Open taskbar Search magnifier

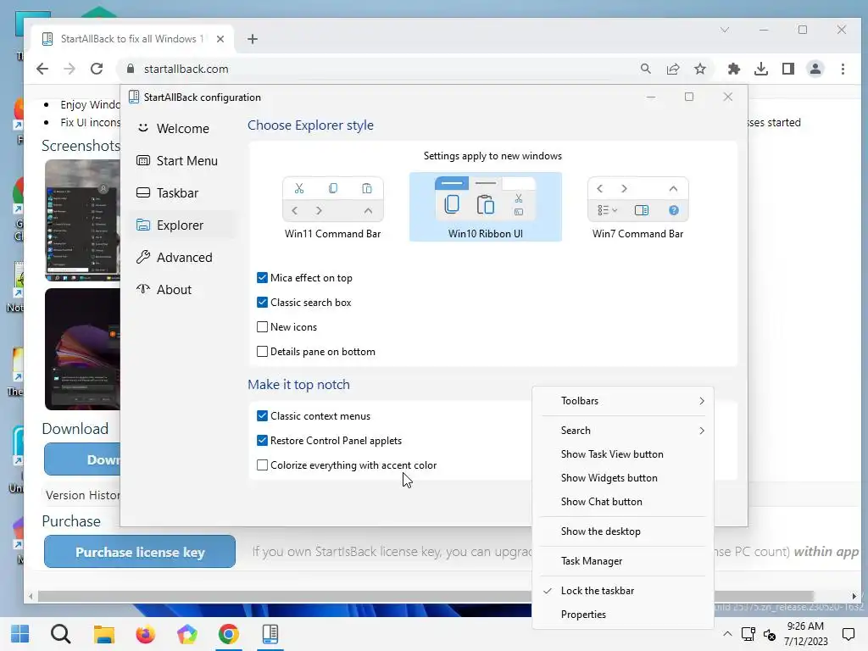point(61,634)
